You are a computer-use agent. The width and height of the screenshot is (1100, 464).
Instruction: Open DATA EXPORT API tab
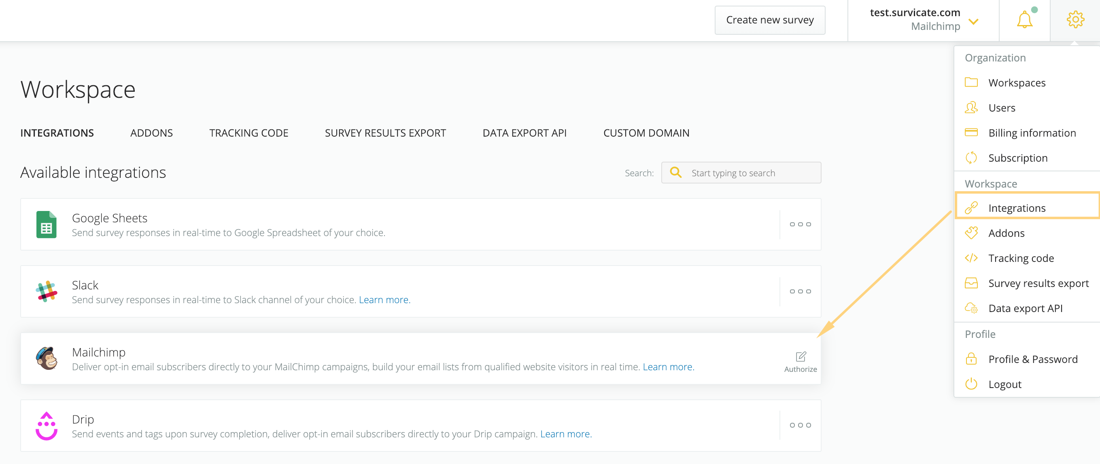525,133
